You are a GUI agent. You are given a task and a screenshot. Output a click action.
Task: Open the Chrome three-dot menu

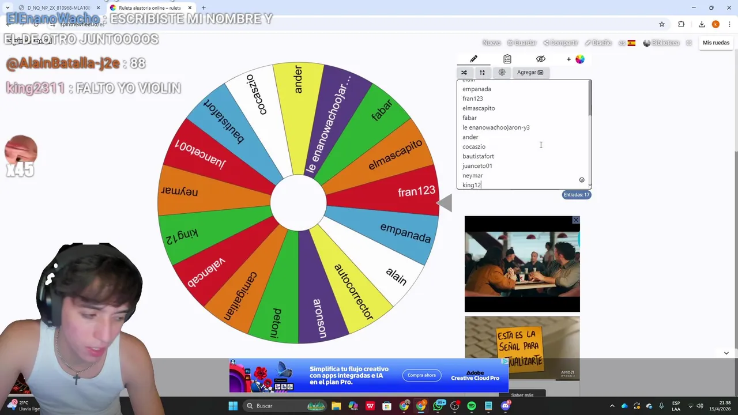coord(730,24)
